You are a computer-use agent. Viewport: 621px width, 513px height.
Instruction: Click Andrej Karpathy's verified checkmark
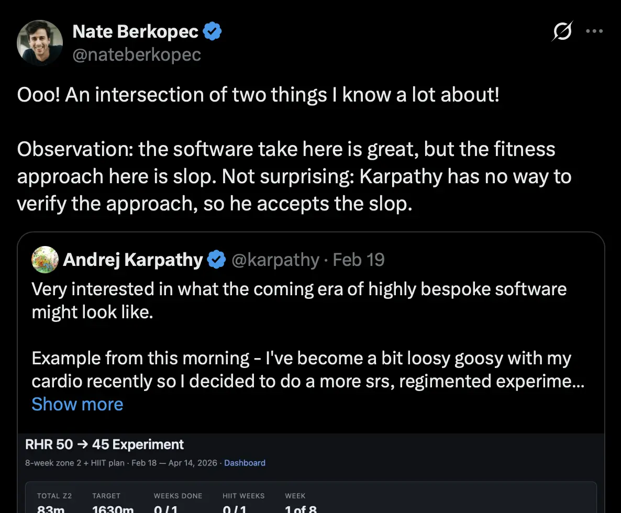tap(216, 260)
